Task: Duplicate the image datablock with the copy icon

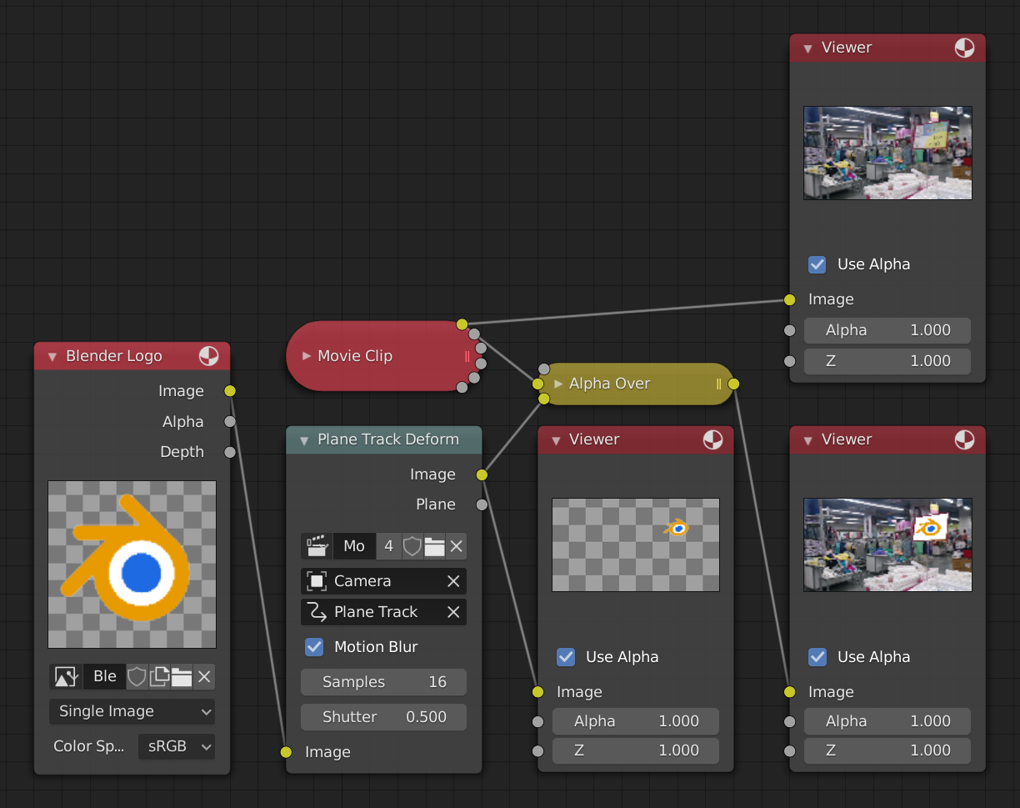Action: tap(158, 676)
